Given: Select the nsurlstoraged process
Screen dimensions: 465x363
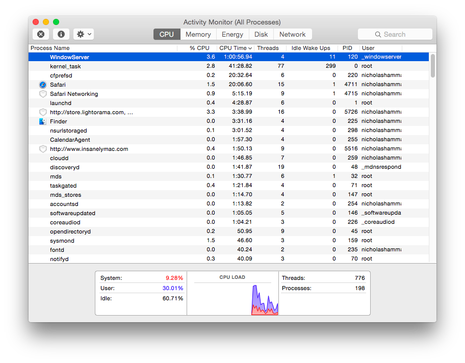Looking at the screenshot, I should click(x=228, y=131).
